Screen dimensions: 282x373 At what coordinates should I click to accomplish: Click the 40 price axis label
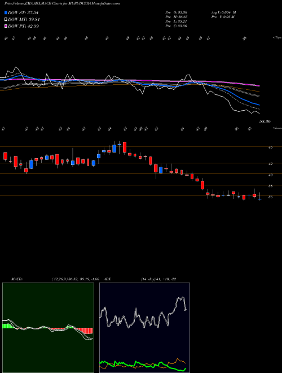270,175
